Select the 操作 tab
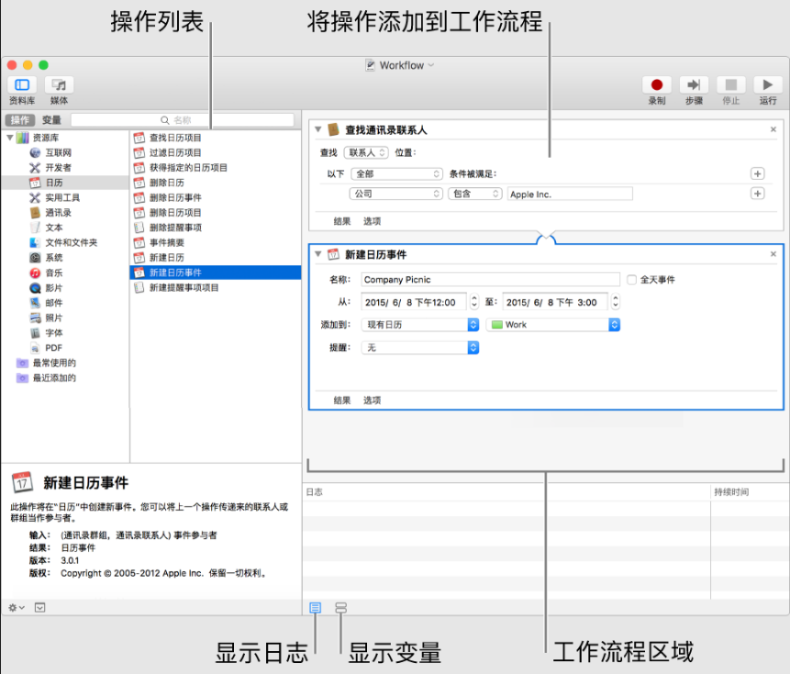790x674 pixels. coord(19,119)
